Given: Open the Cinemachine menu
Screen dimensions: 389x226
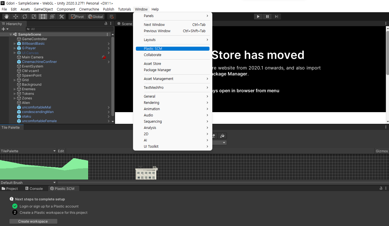Looking at the screenshot, I should (x=89, y=9).
